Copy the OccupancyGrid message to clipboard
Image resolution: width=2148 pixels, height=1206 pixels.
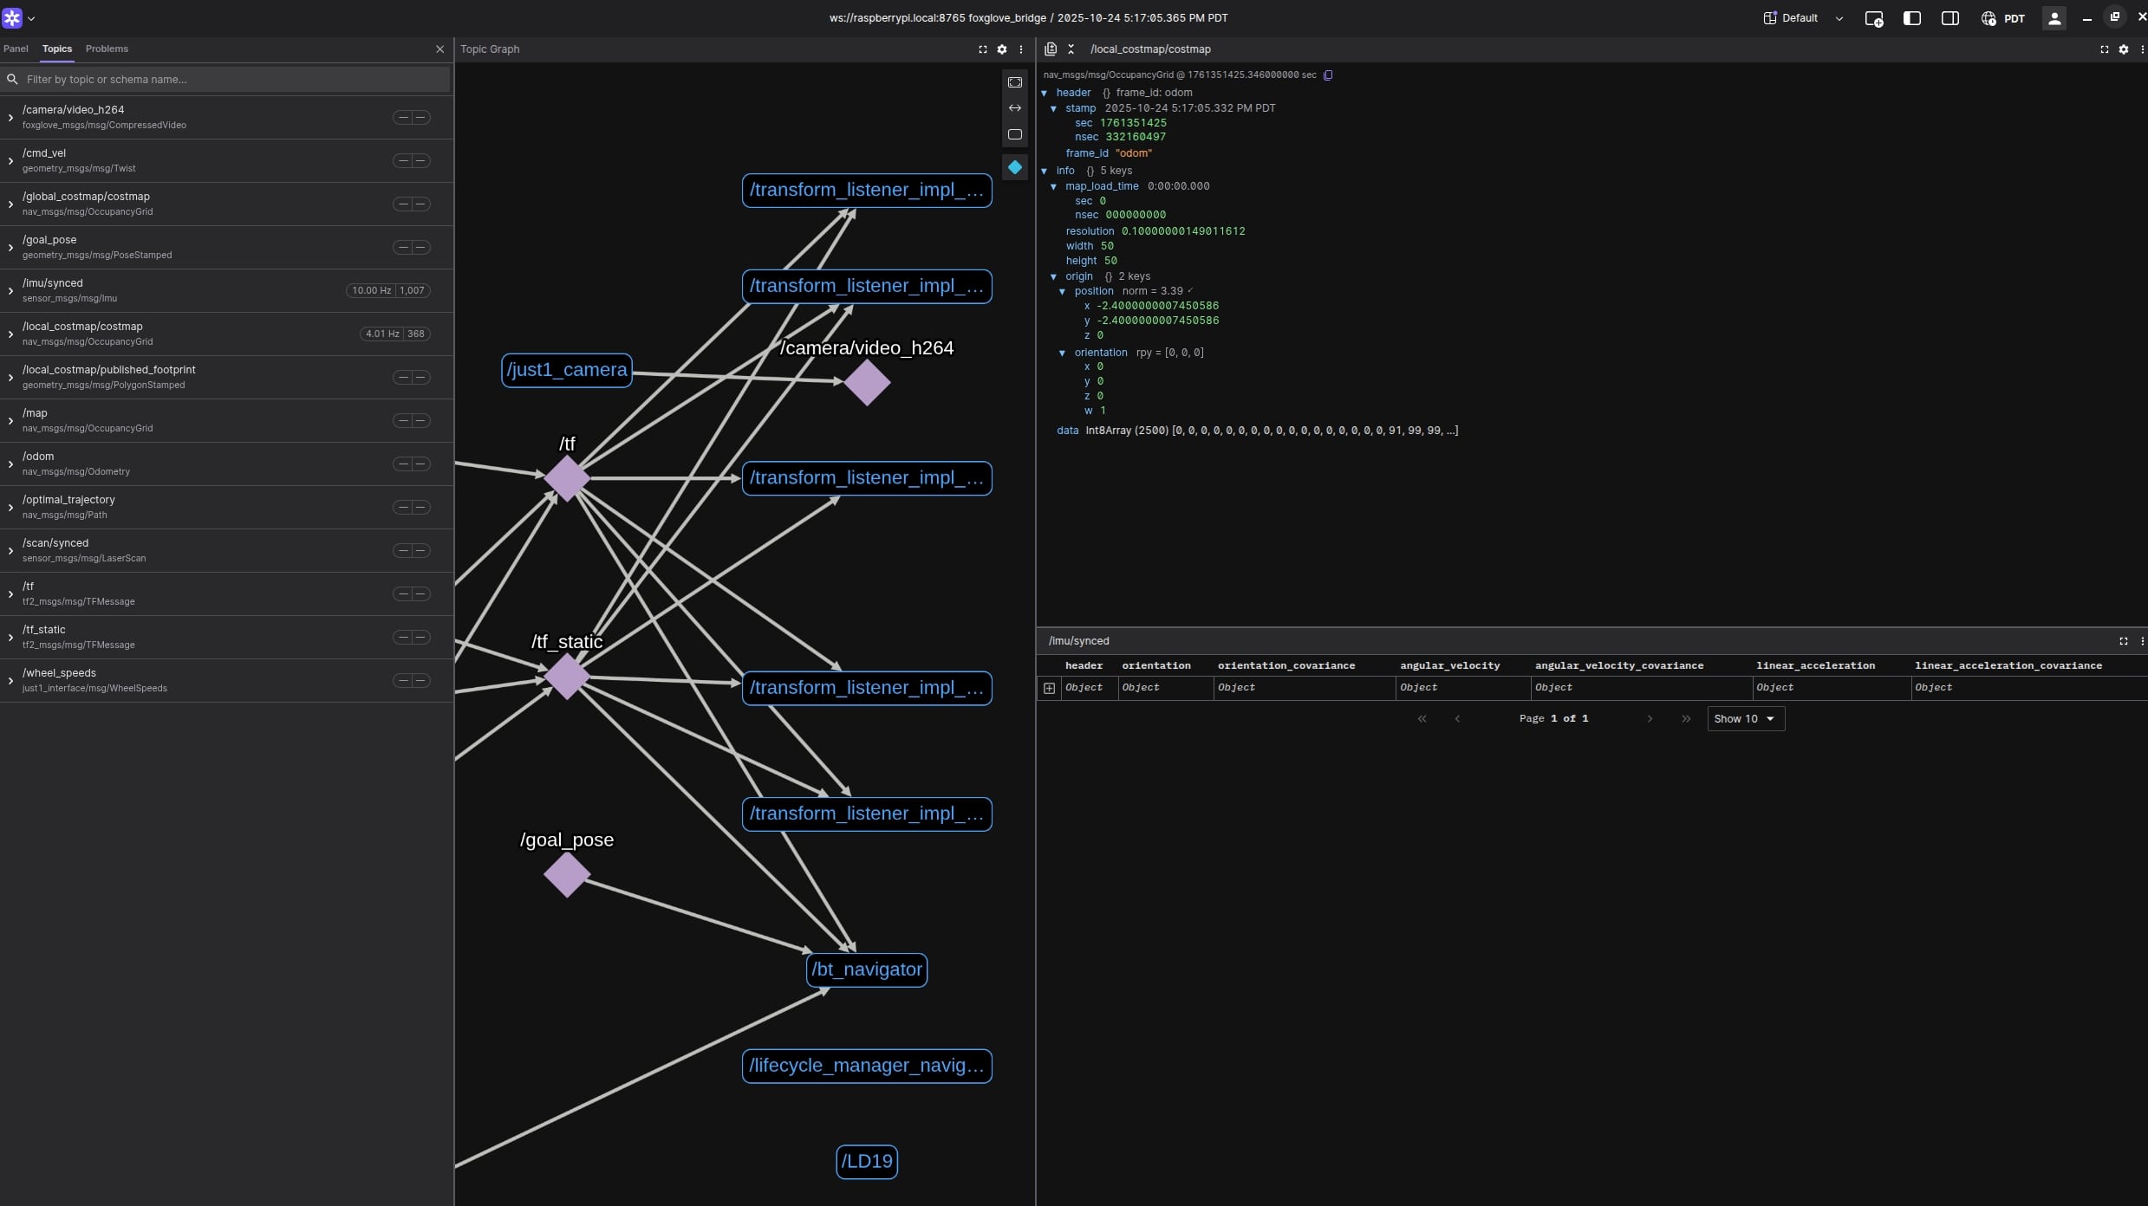(1328, 75)
